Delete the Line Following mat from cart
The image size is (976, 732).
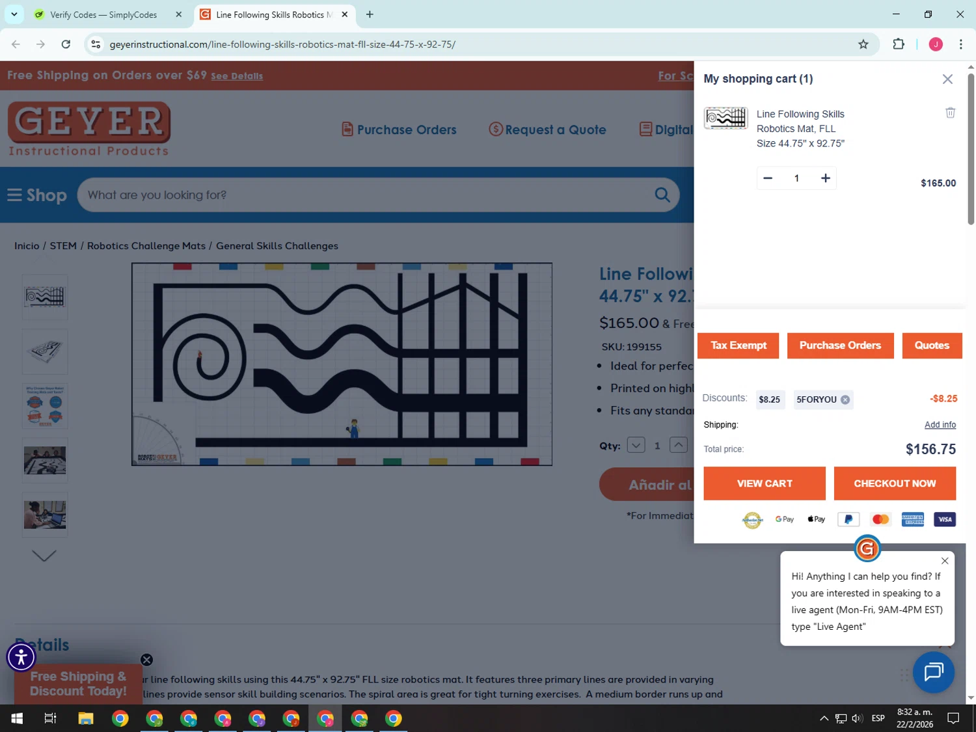(x=950, y=113)
